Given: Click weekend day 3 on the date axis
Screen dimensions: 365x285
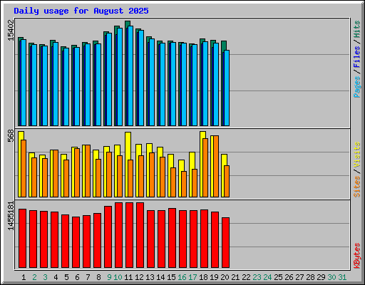Looking at the screenshot, I should coord(45,277).
